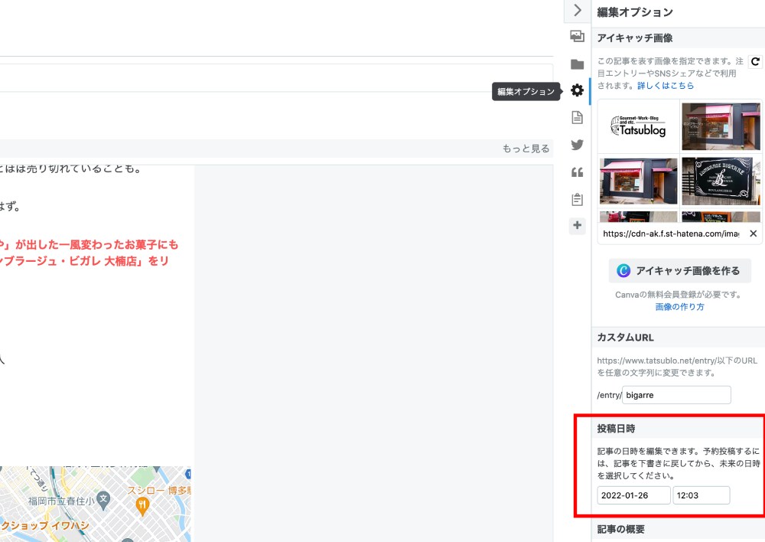Image resolution: width=765 pixels, height=542 pixels.
Task: Select the 編集オプション gear icon
Action: (x=577, y=90)
